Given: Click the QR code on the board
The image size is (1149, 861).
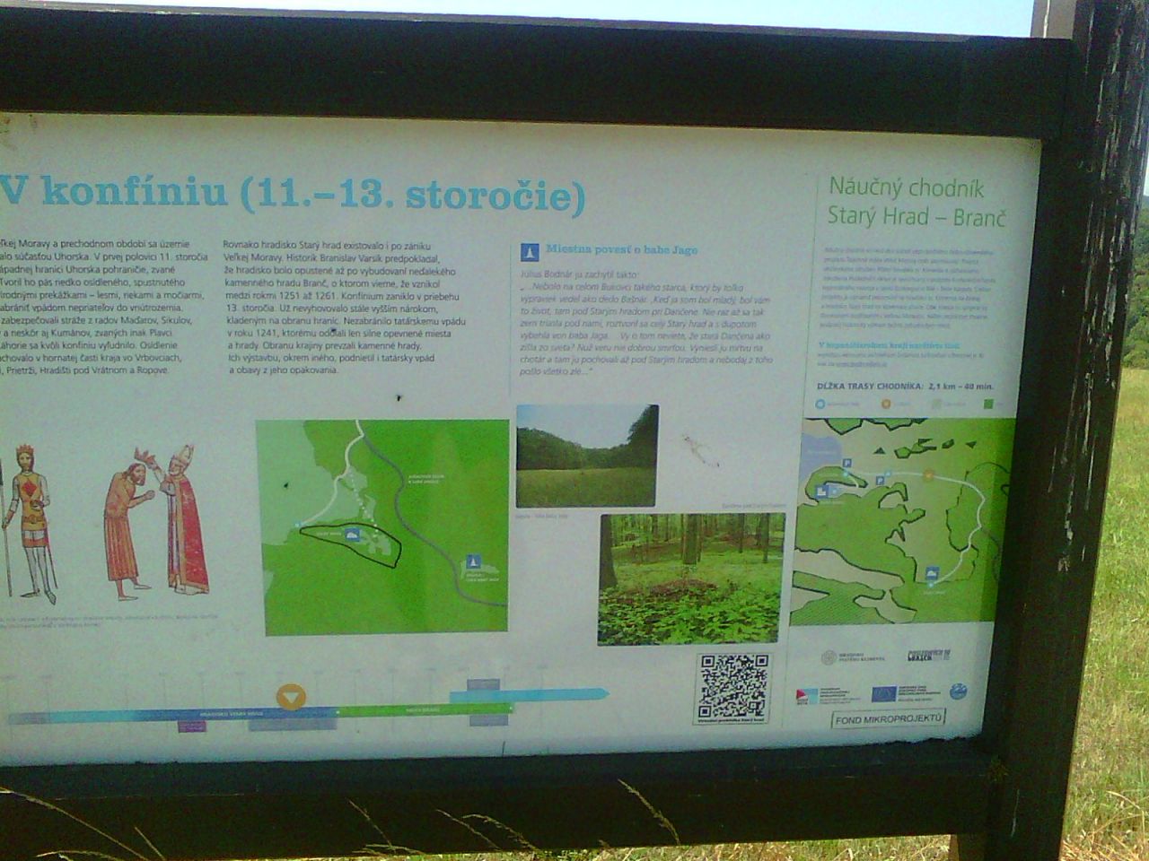Looking at the screenshot, I should click(x=733, y=686).
